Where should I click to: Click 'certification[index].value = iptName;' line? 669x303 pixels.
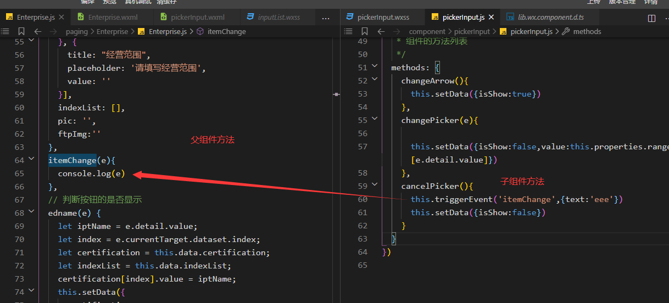click(x=147, y=279)
